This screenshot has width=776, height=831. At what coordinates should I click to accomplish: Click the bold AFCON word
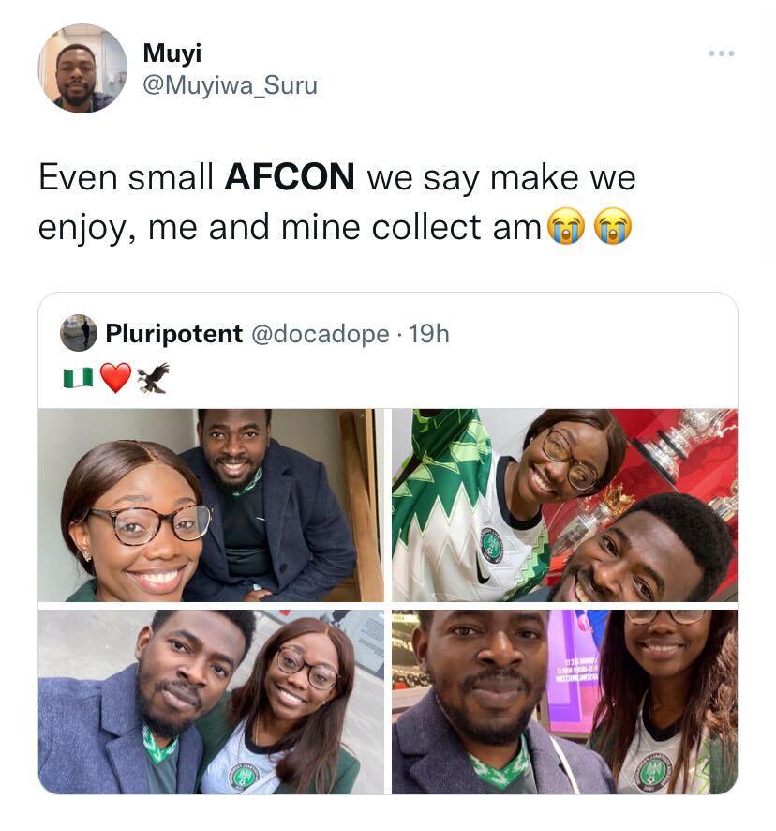[x=290, y=176]
